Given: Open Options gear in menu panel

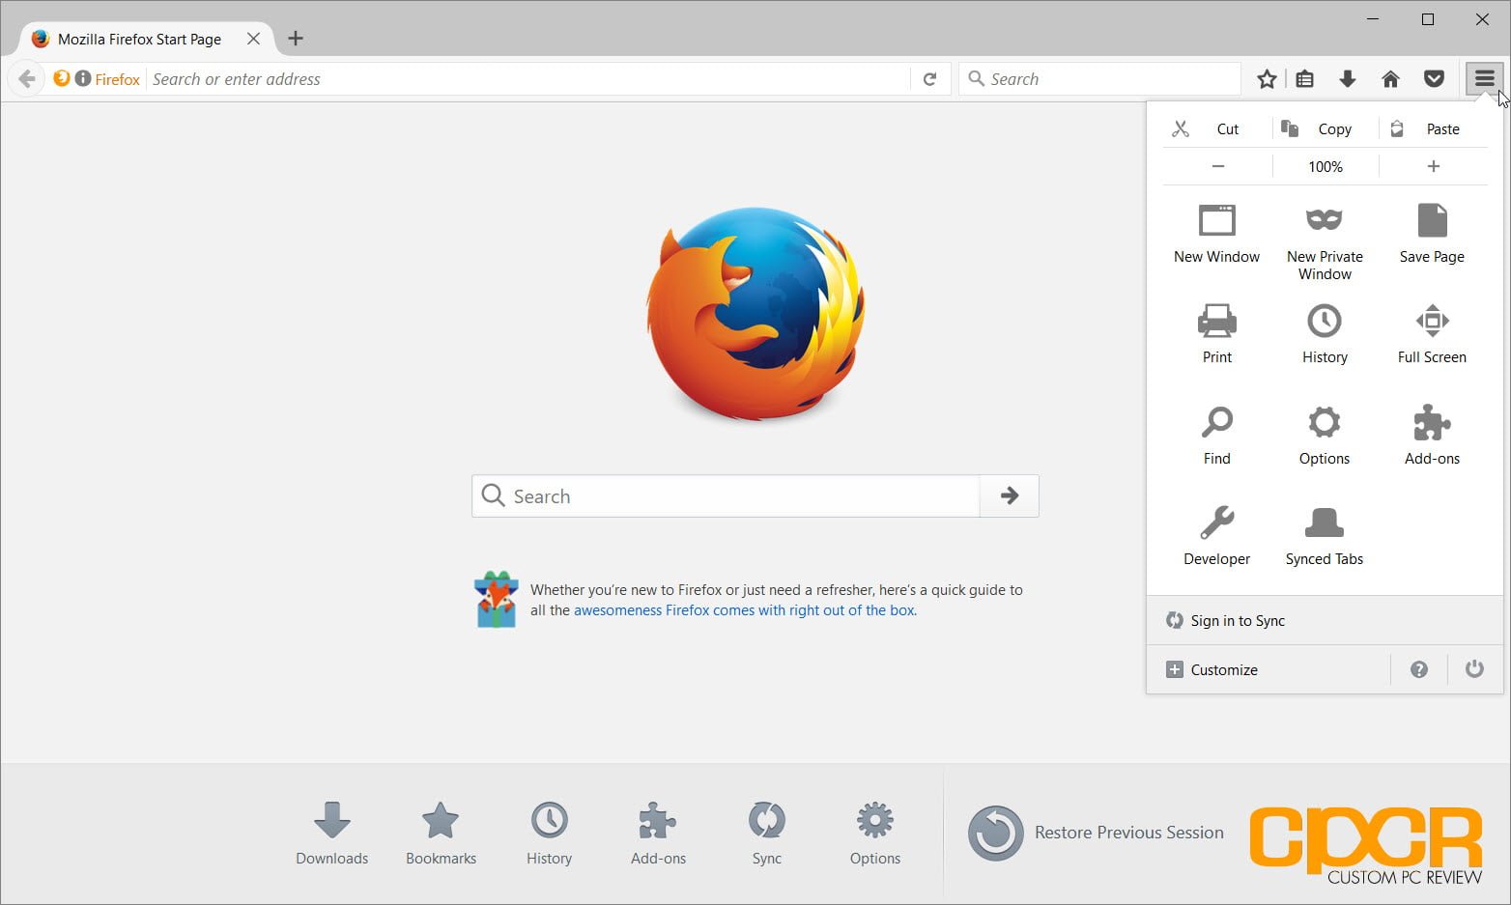Looking at the screenshot, I should [1325, 436].
